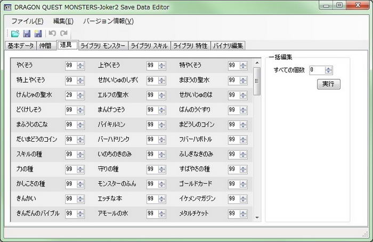
Task: Increase the すべての個数 value with up arrow
Action: [328, 68]
